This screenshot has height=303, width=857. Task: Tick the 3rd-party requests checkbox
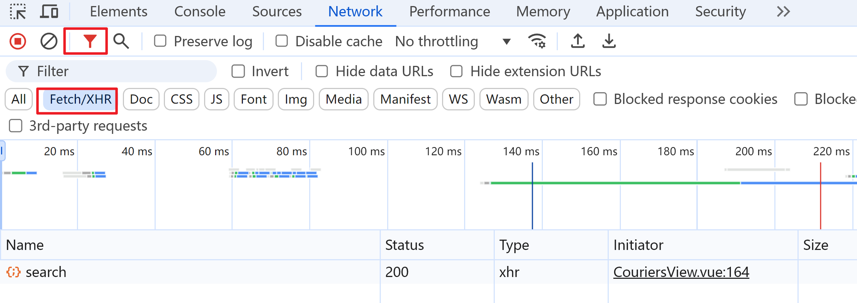click(16, 126)
